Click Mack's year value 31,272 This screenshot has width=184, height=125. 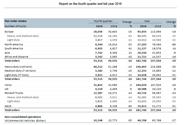(x=157, y=106)
